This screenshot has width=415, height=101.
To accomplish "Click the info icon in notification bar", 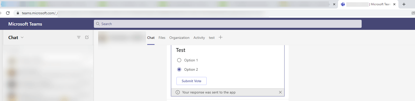I will (178, 92).
